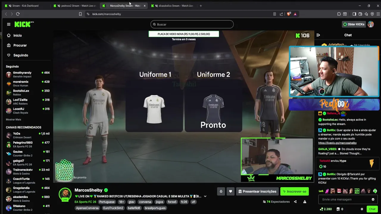Image resolution: width=381 pixels, height=214 pixels.
Task: Open Gaules recommended channel
Action: pyautogui.click(x=28, y=153)
